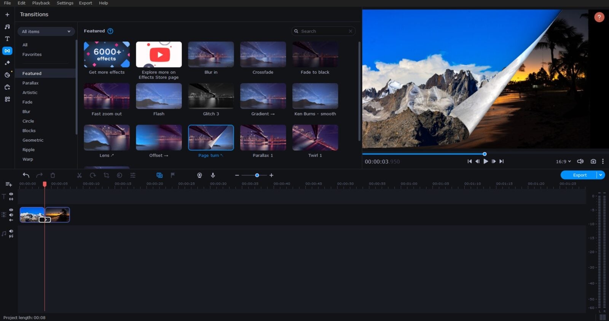Open the Titles tool in sidebar
Viewport: 609px width, 321px height.
pos(7,39)
